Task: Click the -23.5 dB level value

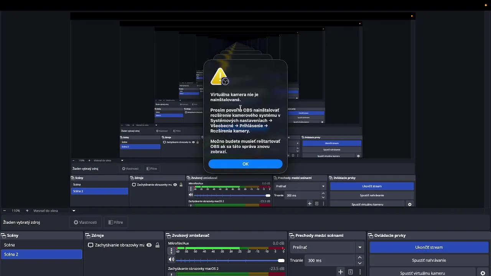Action: pos(277,269)
